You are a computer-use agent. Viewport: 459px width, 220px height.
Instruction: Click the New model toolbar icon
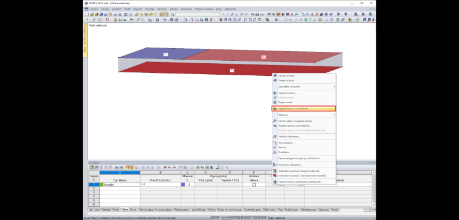87,14
